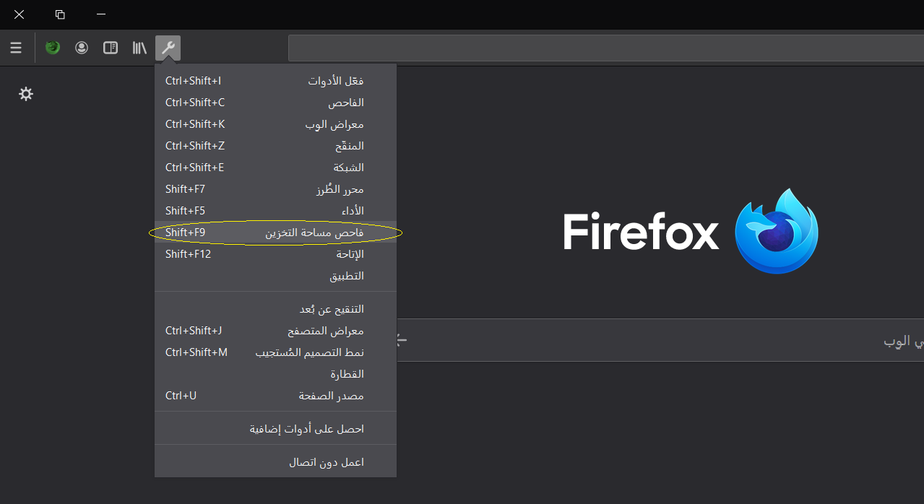
Task: Enable نمط التصميم المُستجيب (Responsive Design Mode)
Action: pyautogui.click(x=275, y=352)
